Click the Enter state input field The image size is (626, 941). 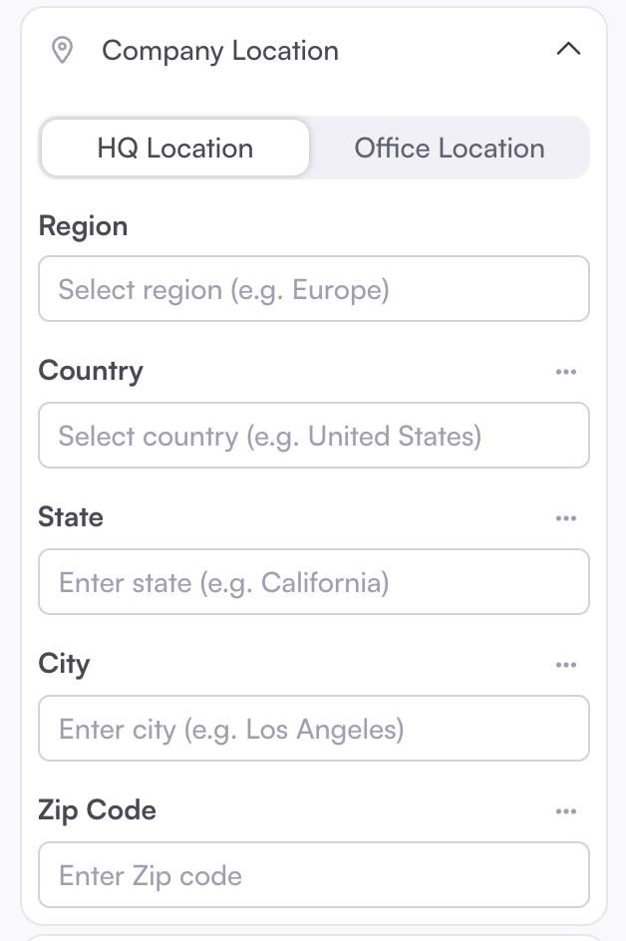tap(314, 582)
